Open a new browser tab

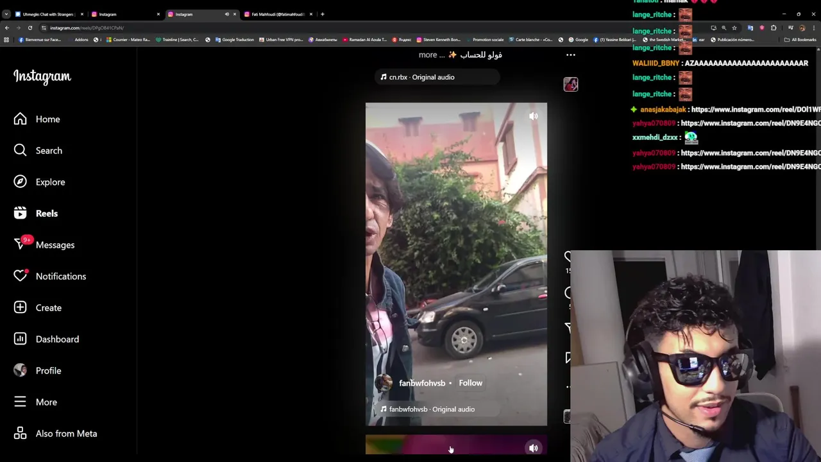click(x=323, y=14)
